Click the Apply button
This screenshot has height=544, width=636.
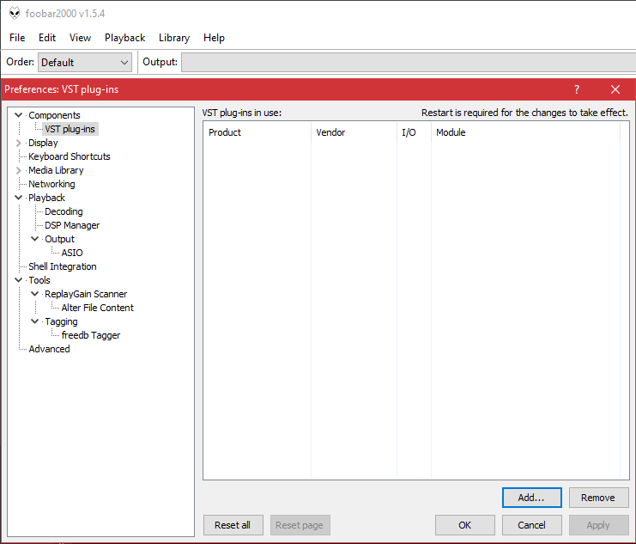[x=599, y=525]
